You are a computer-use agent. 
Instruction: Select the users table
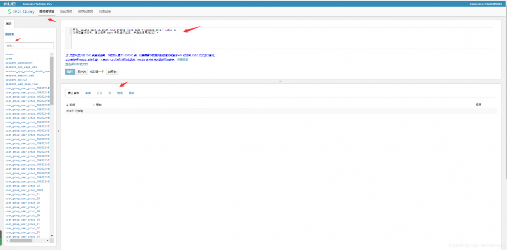pos(9,58)
